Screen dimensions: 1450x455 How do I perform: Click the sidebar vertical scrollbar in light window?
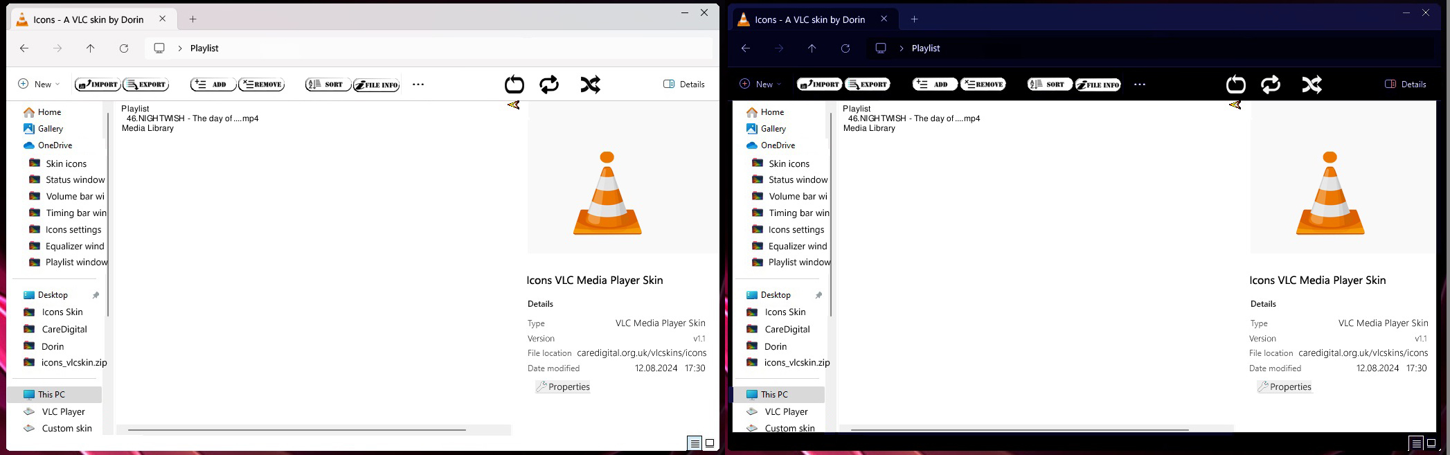pyautogui.click(x=108, y=215)
